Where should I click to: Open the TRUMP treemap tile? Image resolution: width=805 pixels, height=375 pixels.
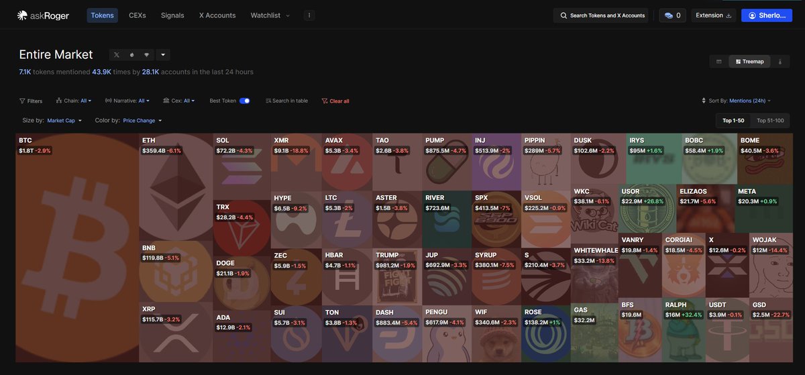(397, 276)
